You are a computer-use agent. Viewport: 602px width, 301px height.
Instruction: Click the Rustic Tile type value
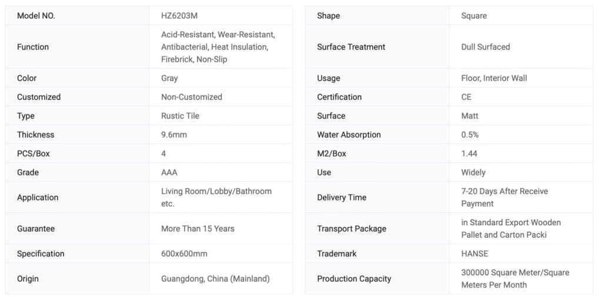tap(180, 116)
